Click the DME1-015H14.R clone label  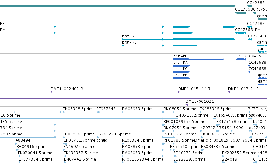click(x=194, y=89)
